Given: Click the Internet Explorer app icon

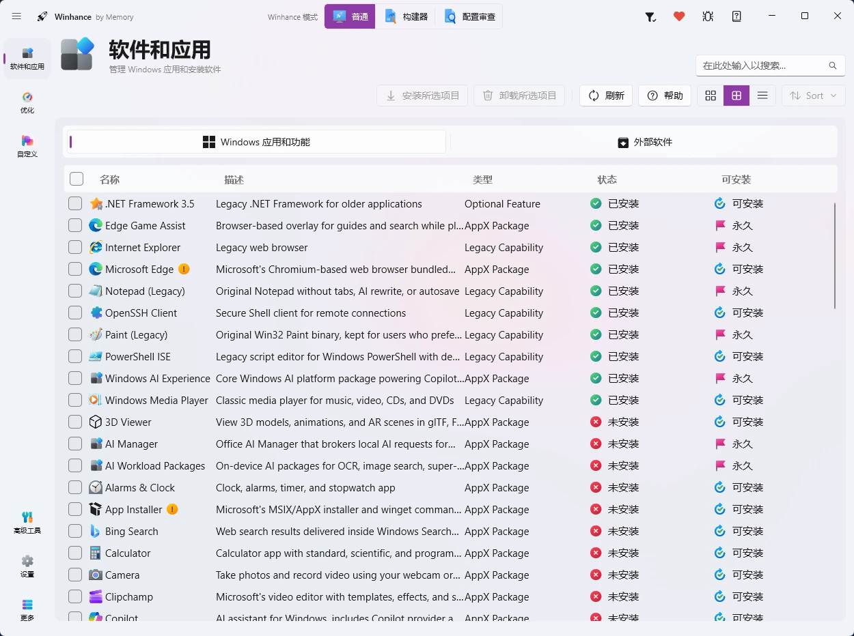Looking at the screenshot, I should click(x=96, y=247).
